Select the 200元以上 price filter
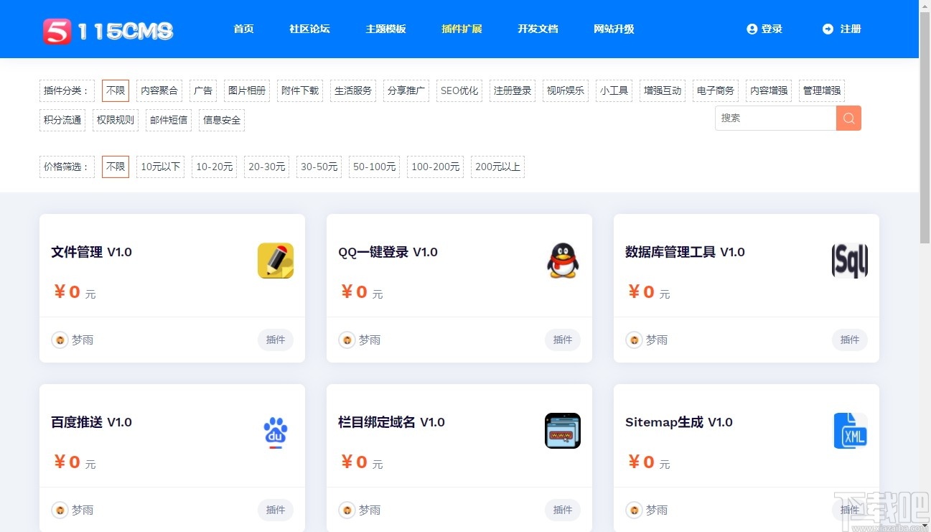Image resolution: width=931 pixels, height=532 pixels. (x=497, y=167)
